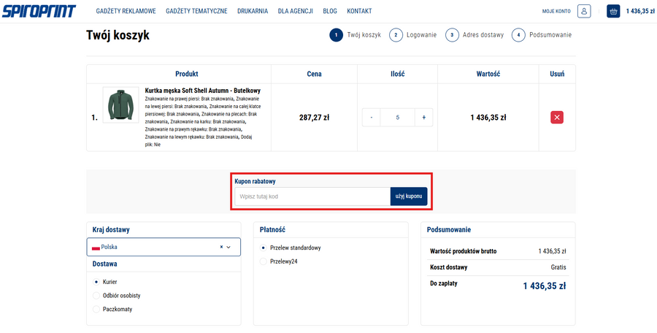
Task: Go to Gadżety tematyczne menu
Action: coord(196,11)
